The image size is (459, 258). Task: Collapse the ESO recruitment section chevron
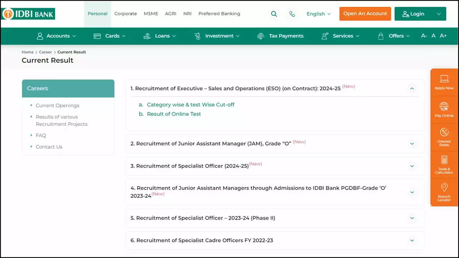(x=412, y=89)
